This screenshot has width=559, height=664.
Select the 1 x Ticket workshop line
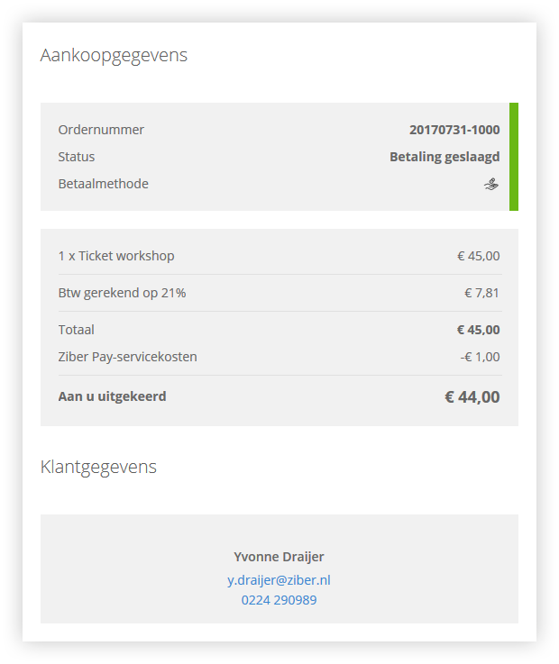tap(116, 256)
